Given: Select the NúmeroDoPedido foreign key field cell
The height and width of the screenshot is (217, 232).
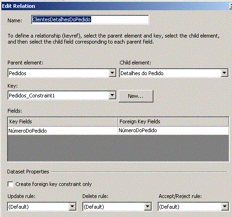Looking at the screenshot, I should 173,131.
